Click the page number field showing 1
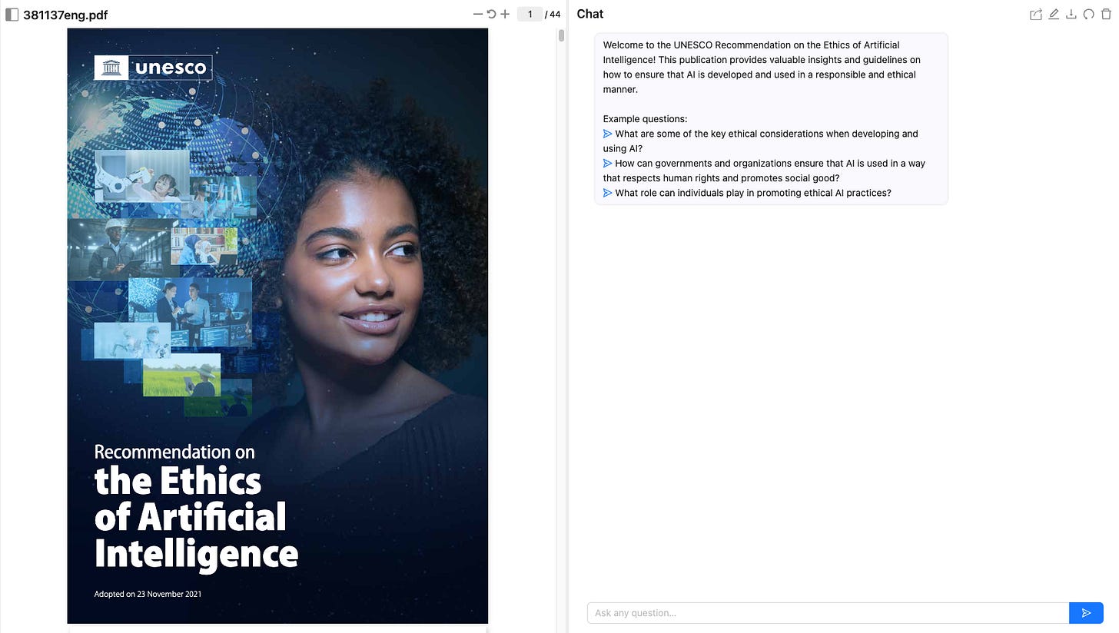 coord(530,14)
